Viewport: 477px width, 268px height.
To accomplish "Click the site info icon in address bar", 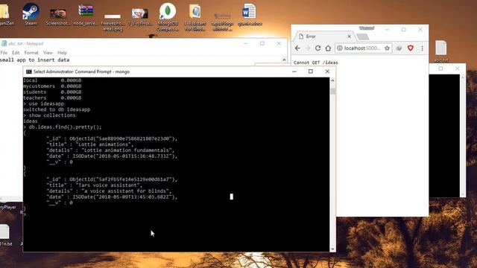I will [340, 48].
